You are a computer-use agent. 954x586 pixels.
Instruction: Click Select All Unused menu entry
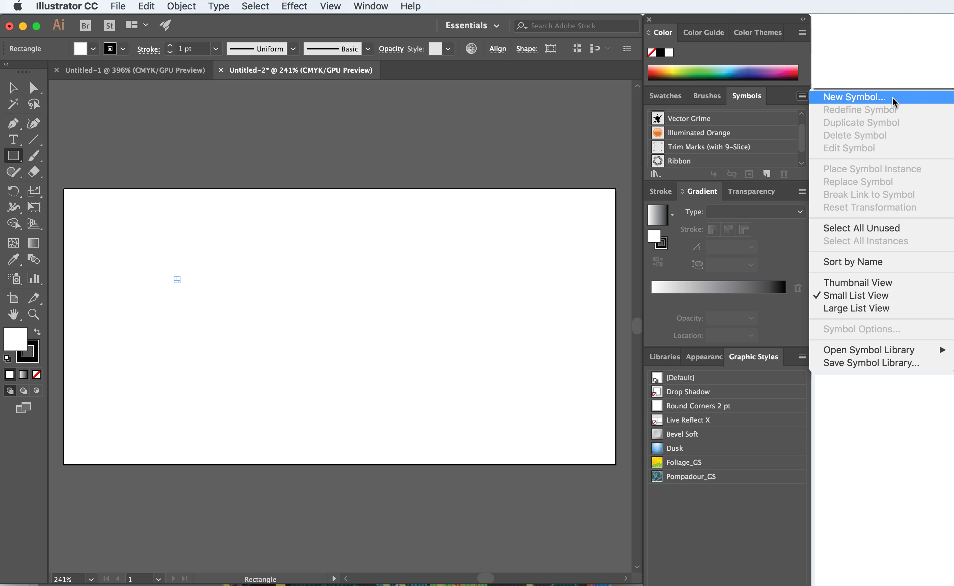coord(861,228)
